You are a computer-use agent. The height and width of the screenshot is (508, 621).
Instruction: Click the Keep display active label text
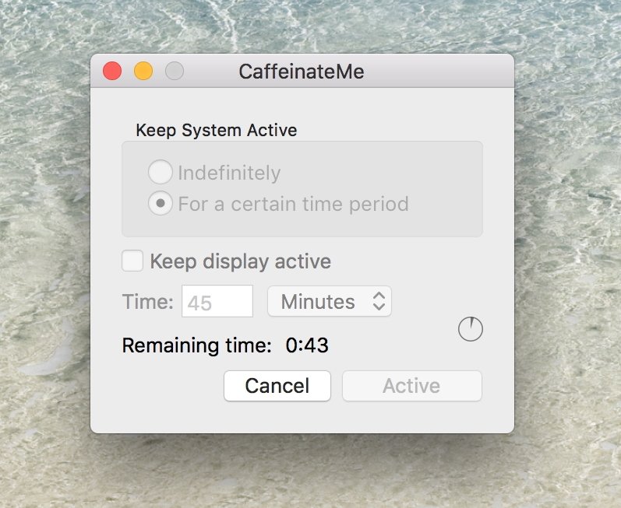[241, 261]
